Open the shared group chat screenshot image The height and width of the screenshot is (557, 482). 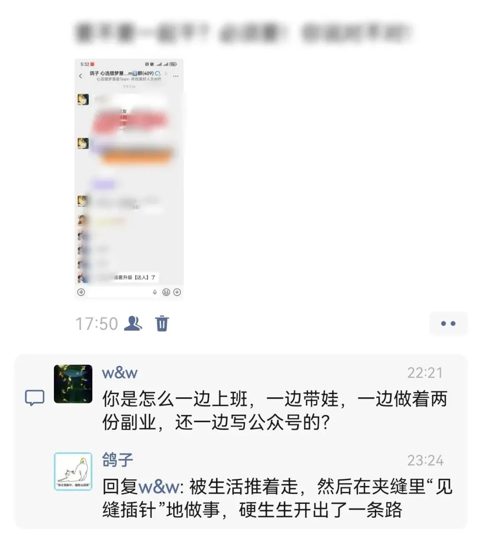click(129, 179)
